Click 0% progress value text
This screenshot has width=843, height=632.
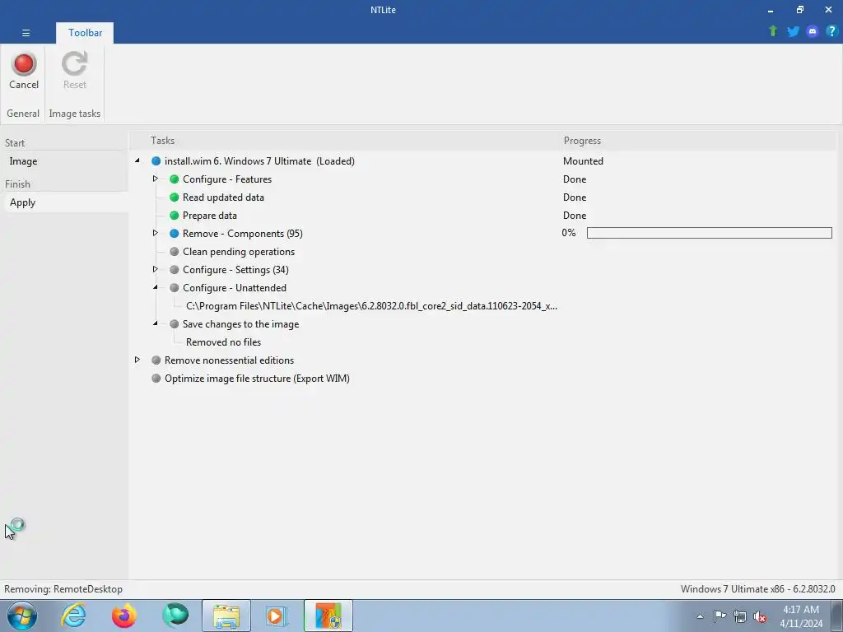click(569, 233)
